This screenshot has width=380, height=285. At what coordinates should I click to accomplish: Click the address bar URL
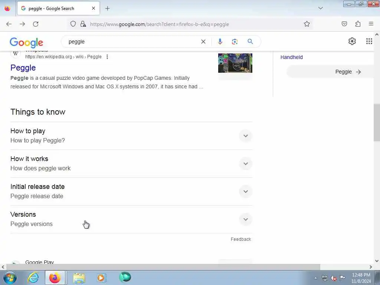point(160,24)
